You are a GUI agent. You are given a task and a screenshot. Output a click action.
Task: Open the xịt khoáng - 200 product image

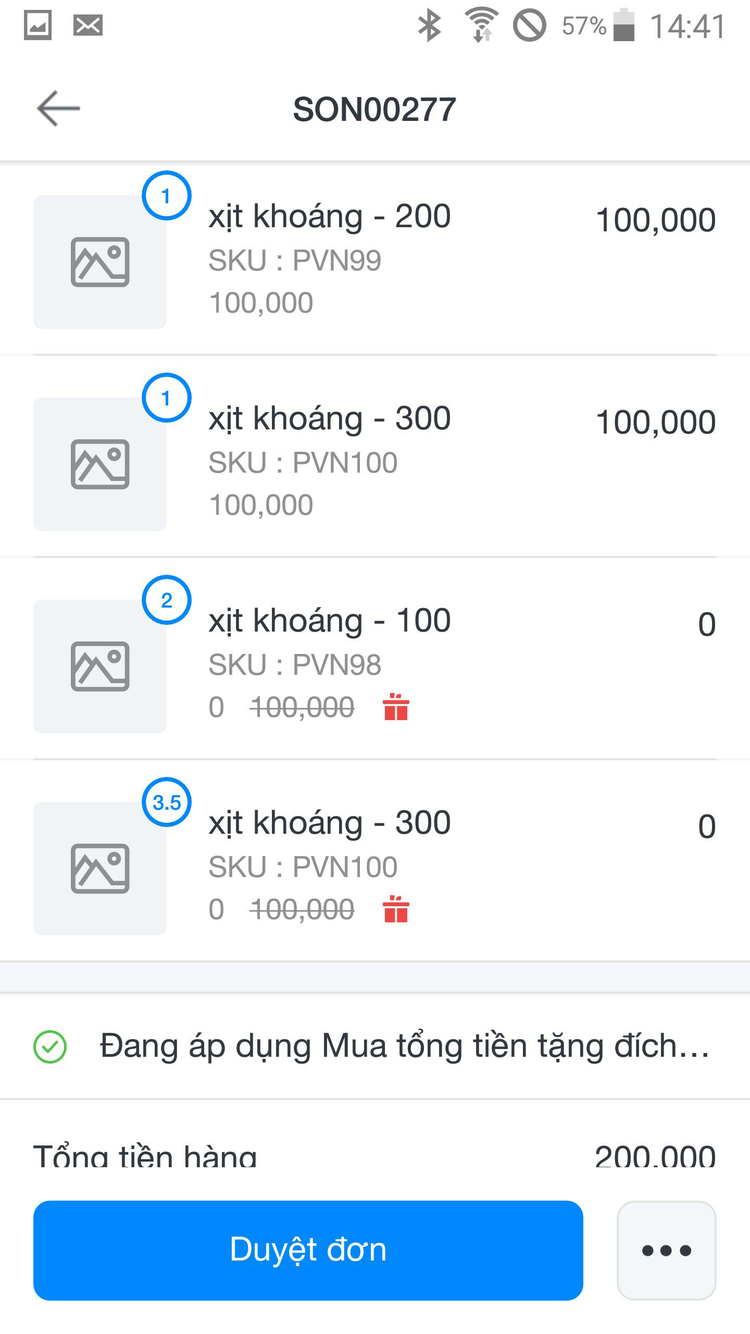tap(100, 262)
